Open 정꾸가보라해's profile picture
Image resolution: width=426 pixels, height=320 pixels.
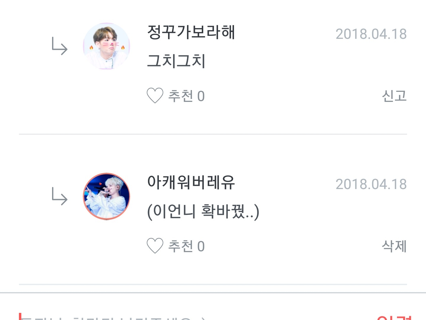click(x=106, y=46)
